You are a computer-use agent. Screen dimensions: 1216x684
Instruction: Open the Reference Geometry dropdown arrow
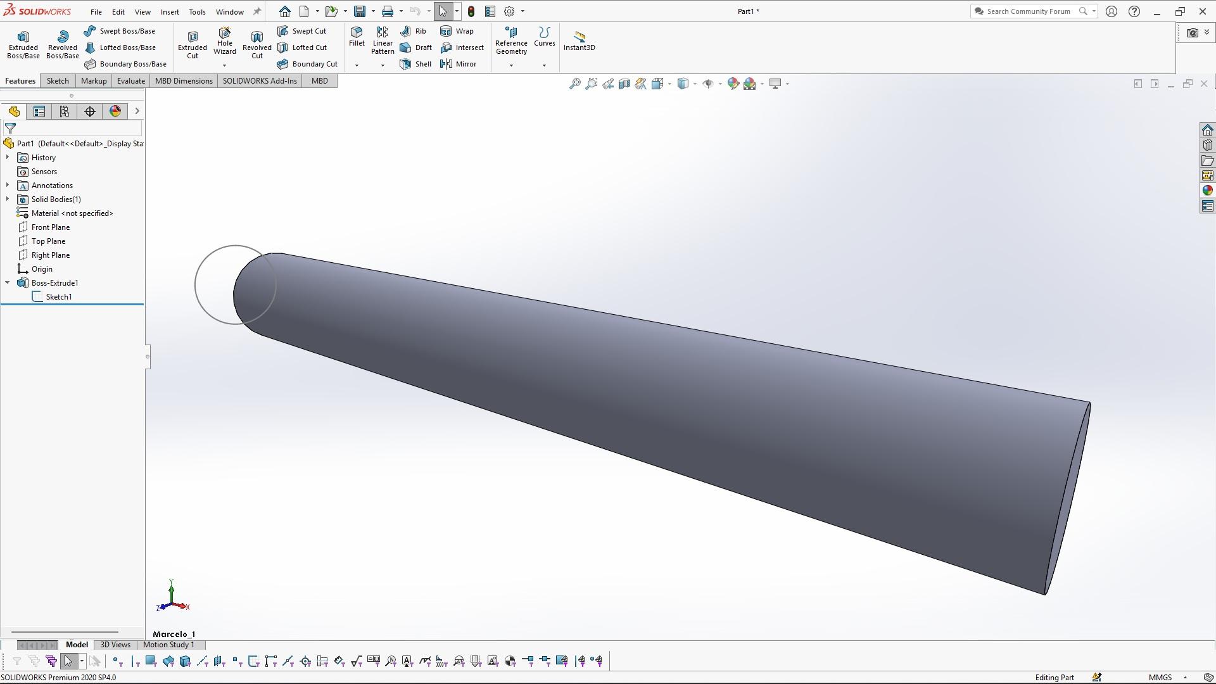[511, 65]
